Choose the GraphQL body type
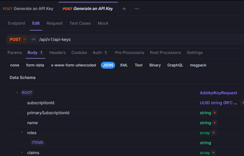The width and height of the screenshot is (244, 156). (175, 65)
